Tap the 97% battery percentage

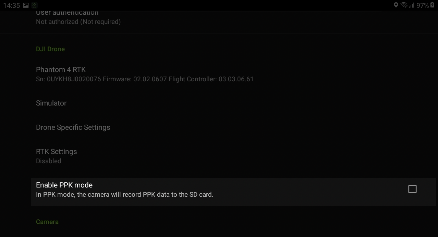coord(423,5)
